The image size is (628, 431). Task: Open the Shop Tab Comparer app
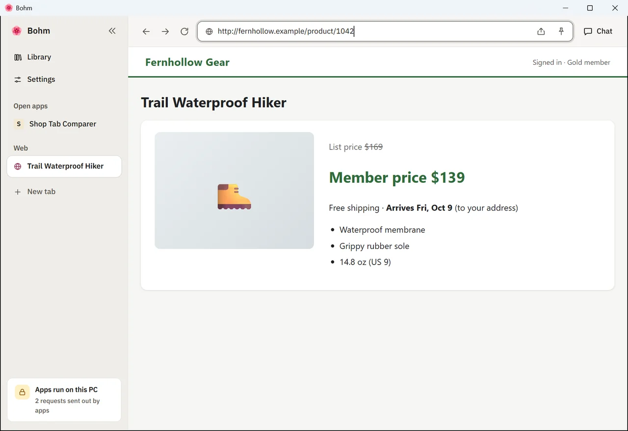64,124
